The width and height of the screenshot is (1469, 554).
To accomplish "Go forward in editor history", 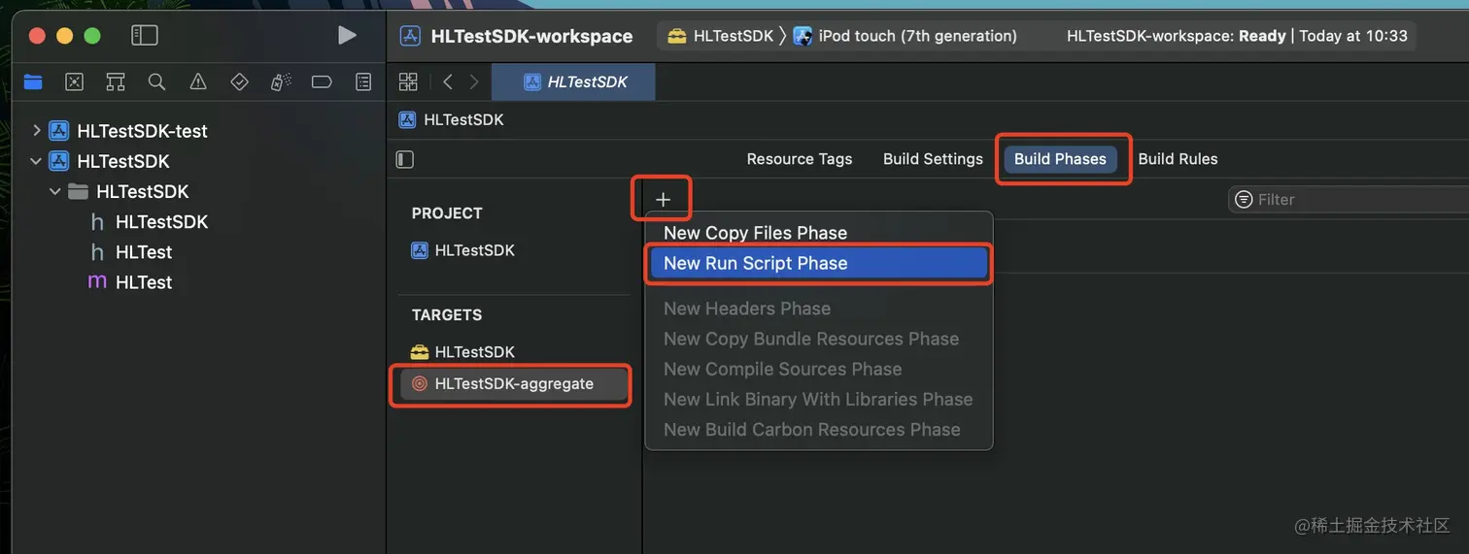I will (x=474, y=81).
